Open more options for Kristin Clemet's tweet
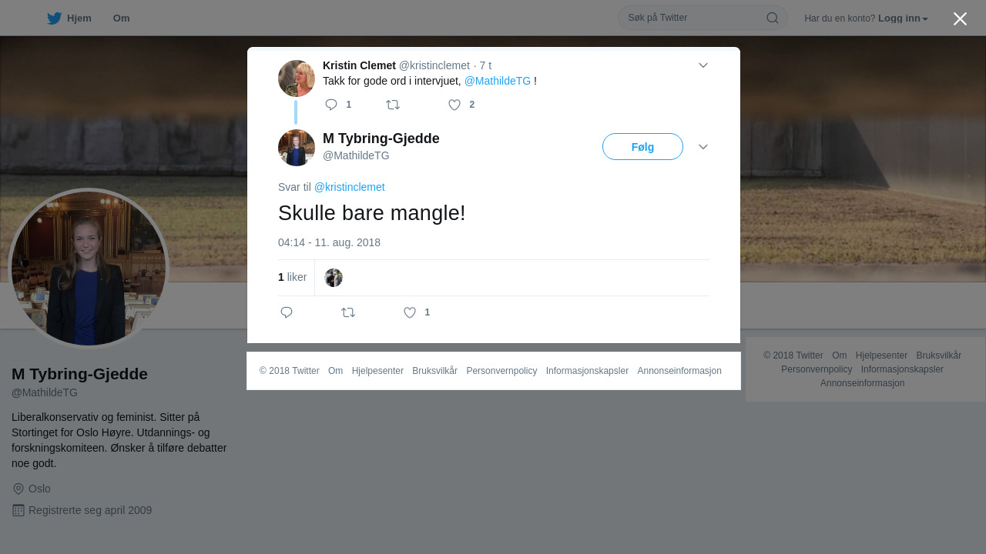Screen dimensions: 986x554 [703, 65]
